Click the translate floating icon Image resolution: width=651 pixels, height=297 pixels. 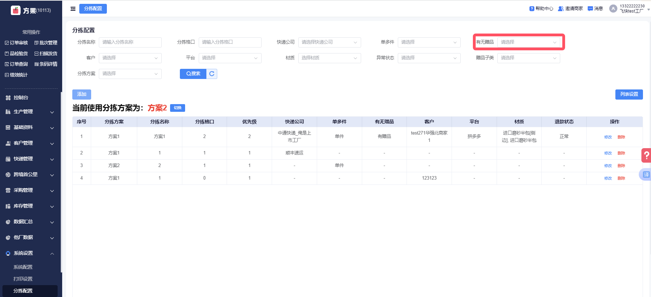pos(646,174)
